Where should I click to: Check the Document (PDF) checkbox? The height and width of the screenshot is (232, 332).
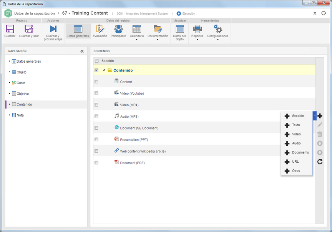click(96, 163)
